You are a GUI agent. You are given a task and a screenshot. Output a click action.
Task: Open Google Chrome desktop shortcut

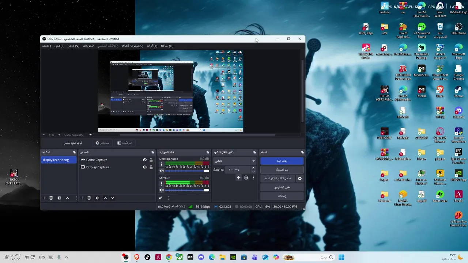tap(458, 73)
